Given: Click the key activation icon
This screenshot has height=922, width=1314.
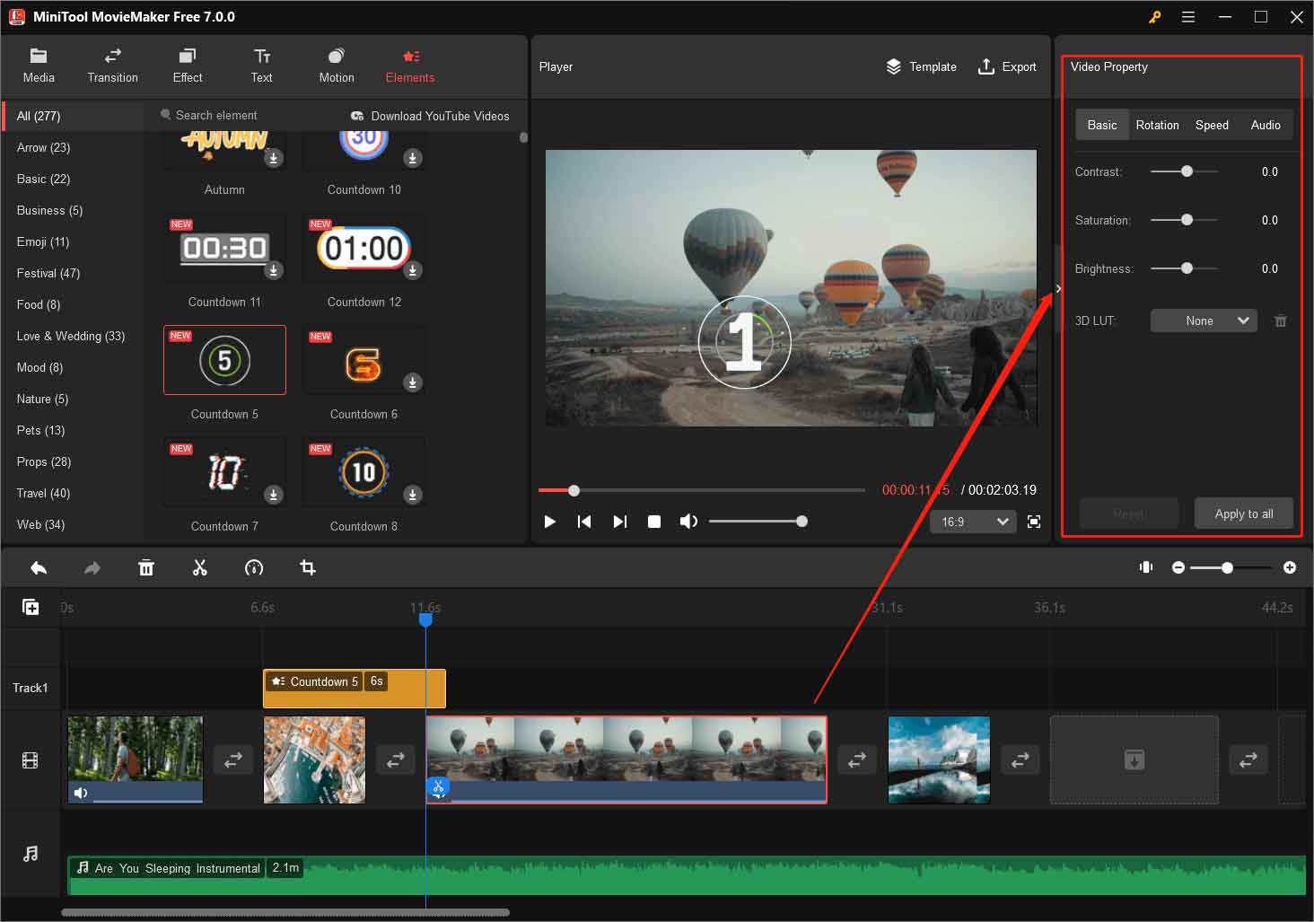Looking at the screenshot, I should point(1154,17).
